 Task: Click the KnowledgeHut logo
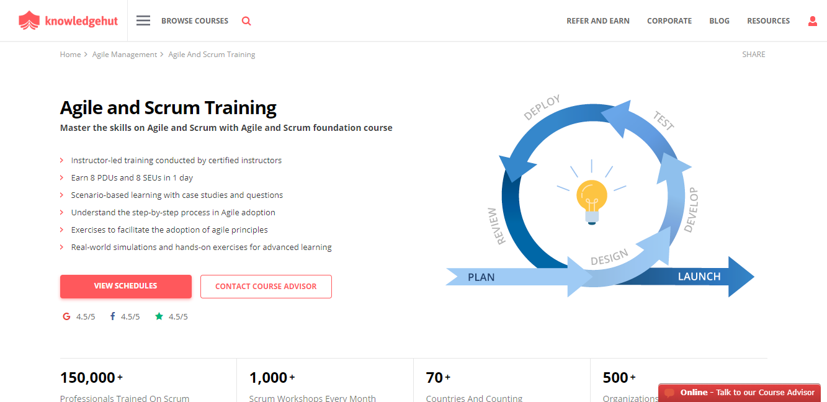(68, 20)
